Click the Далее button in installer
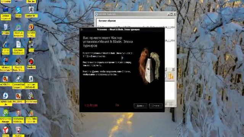The image size is (244, 137). 140,106
